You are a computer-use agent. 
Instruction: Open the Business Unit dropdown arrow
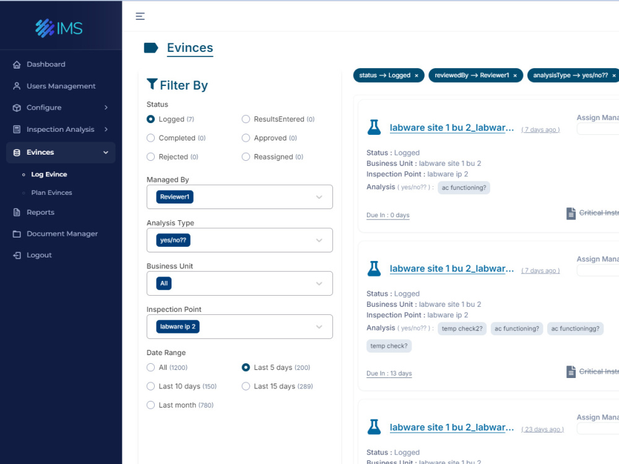click(x=319, y=284)
